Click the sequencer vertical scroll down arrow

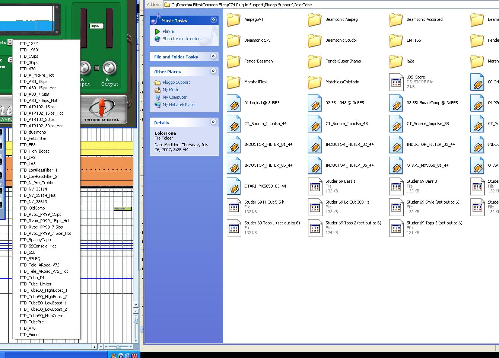point(136,304)
